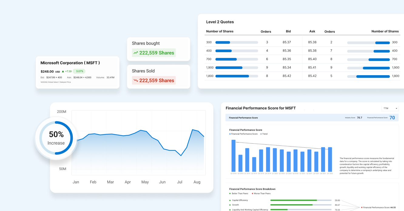
Task: Click the Financial Performance Score value 70
Action: [x=392, y=117]
